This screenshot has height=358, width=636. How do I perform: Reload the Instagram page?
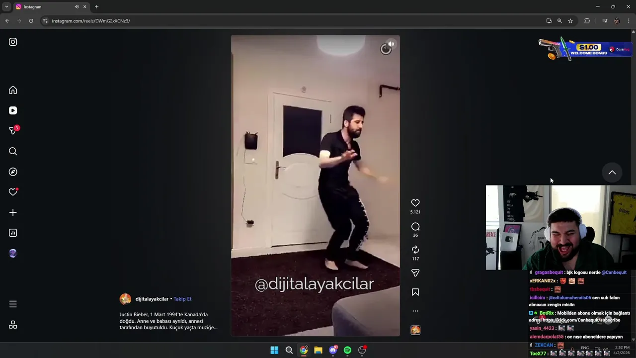tap(31, 21)
